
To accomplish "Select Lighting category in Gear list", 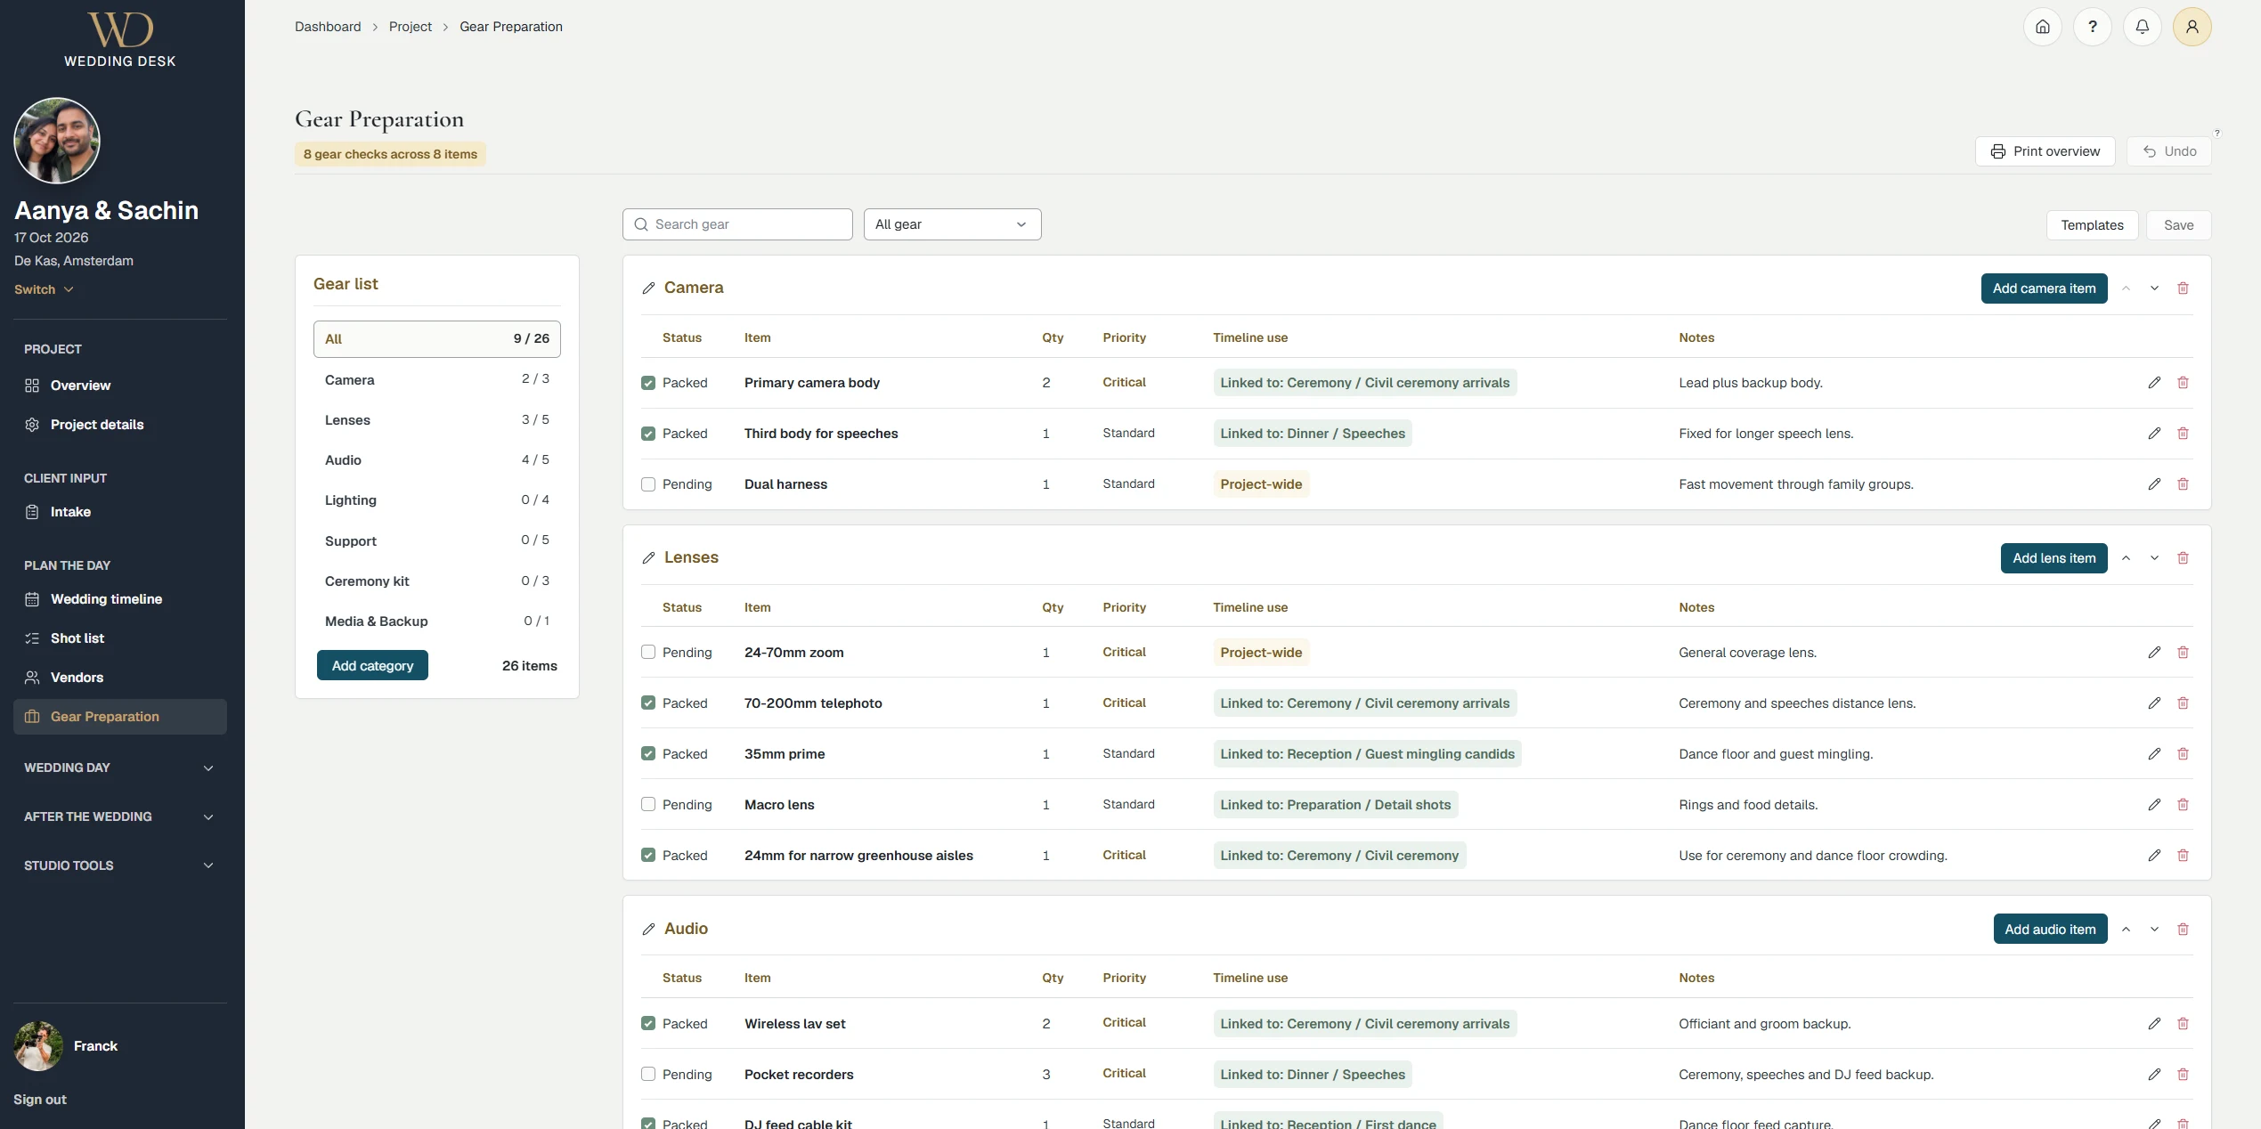I will click(x=436, y=500).
